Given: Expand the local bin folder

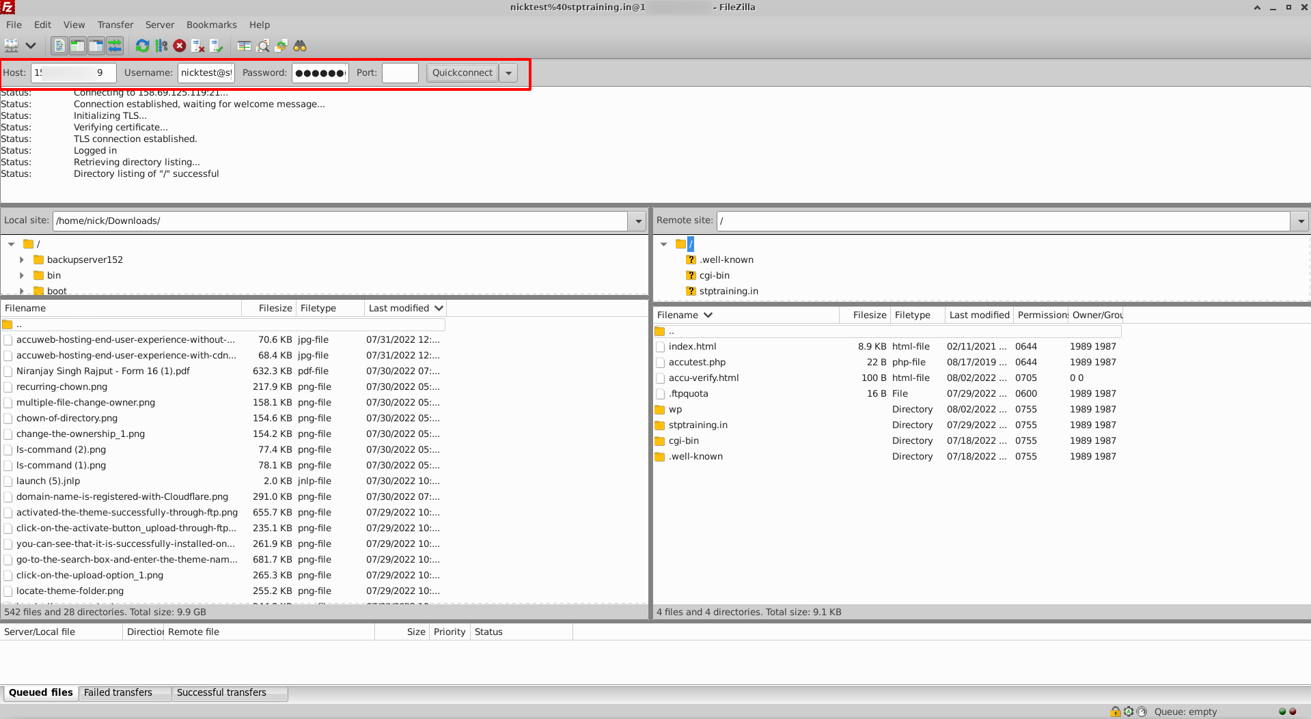Looking at the screenshot, I should [x=22, y=275].
